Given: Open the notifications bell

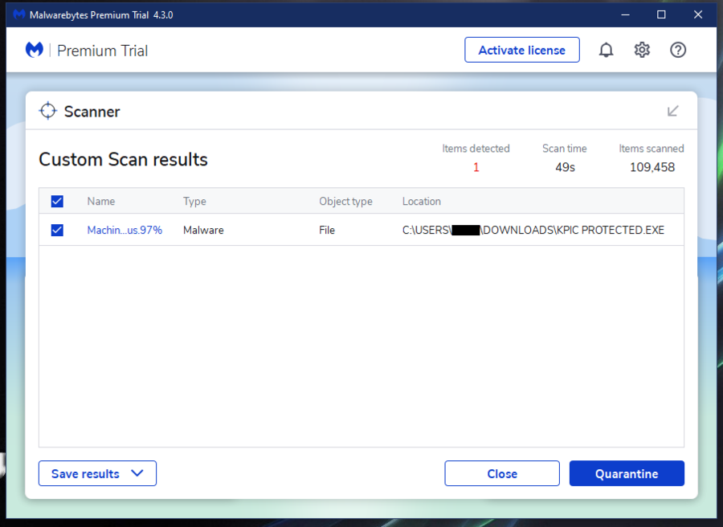Looking at the screenshot, I should point(606,50).
